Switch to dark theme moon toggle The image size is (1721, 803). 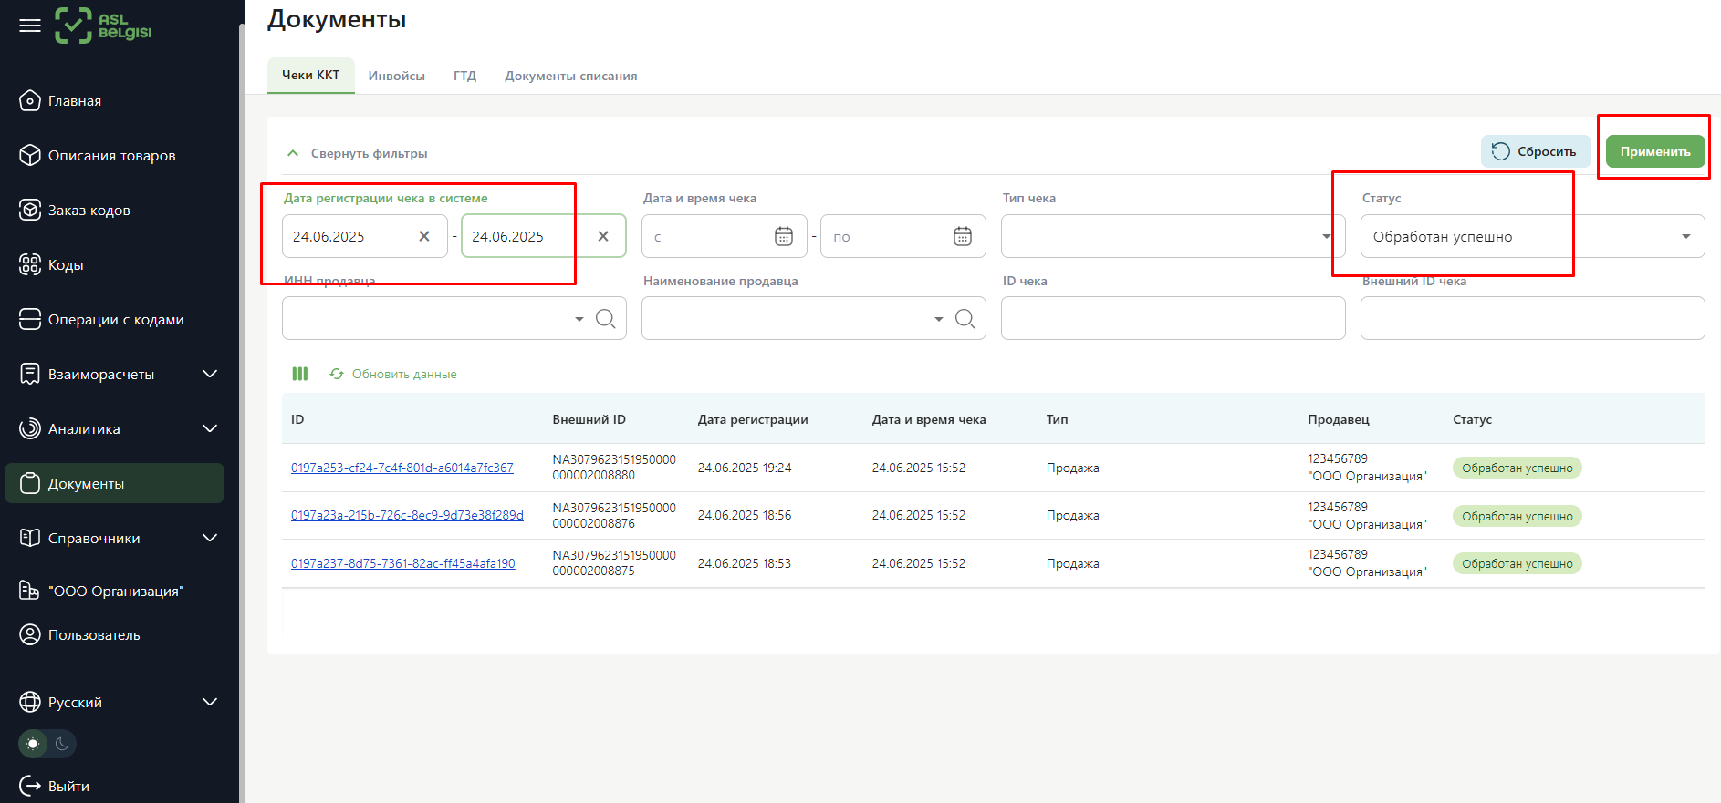point(62,744)
